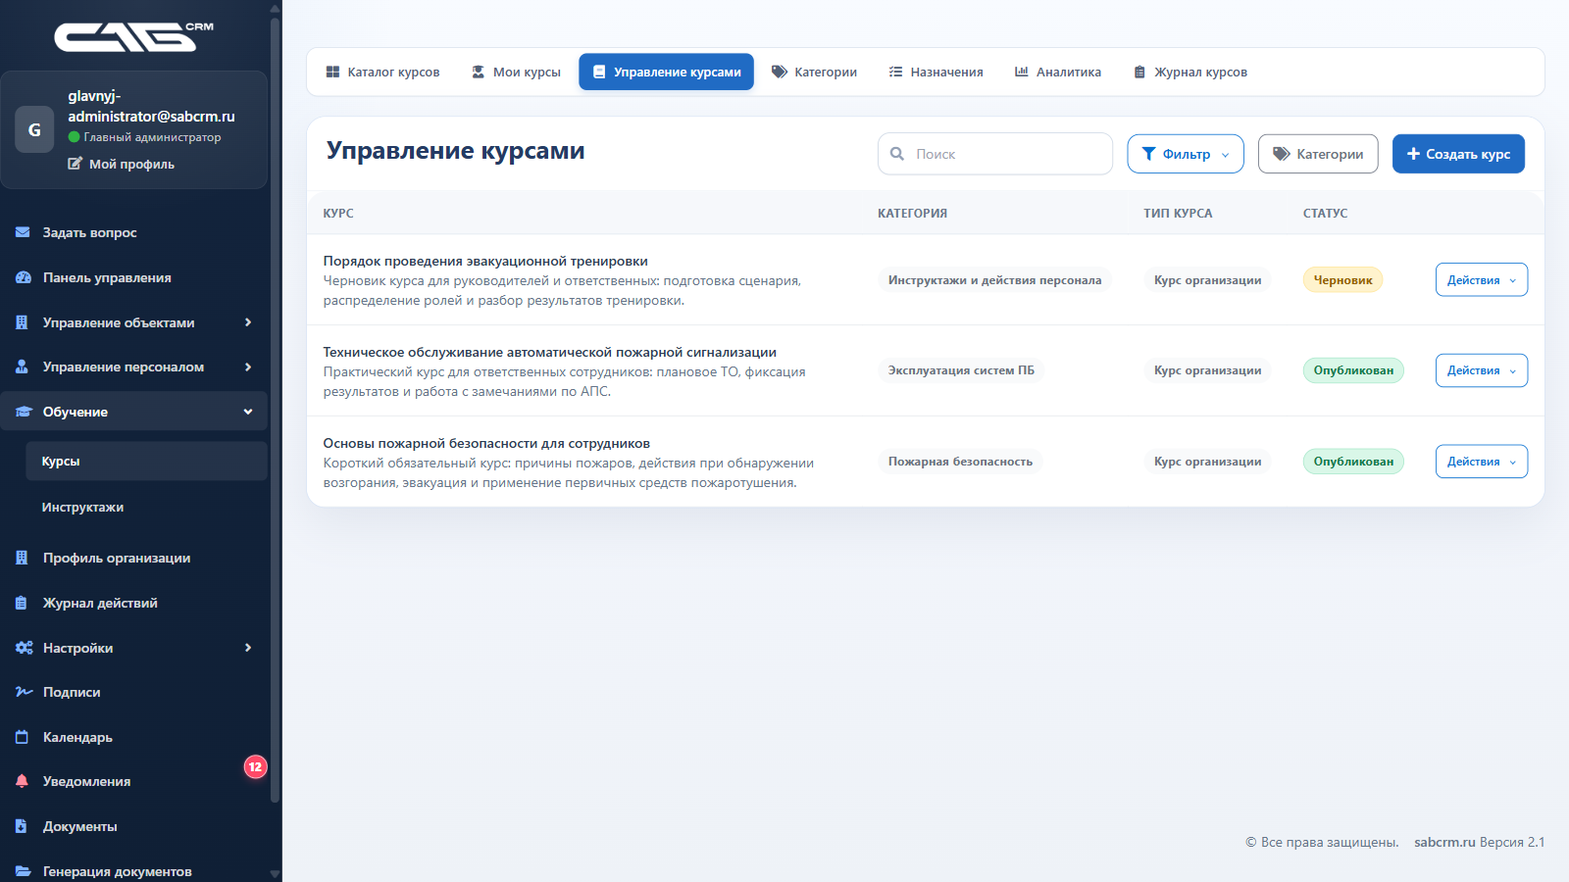The image size is (1569, 882).
Task: Switch to Мои курсы tab
Action: [x=516, y=72]
